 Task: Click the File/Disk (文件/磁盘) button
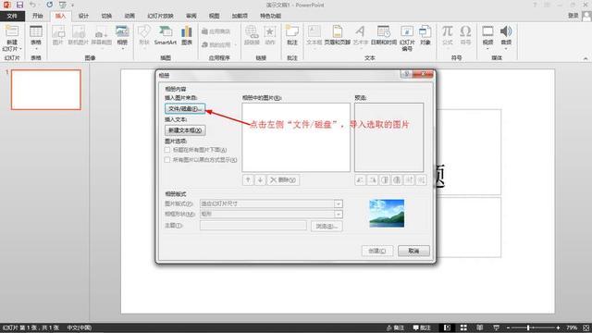(185, 109)
